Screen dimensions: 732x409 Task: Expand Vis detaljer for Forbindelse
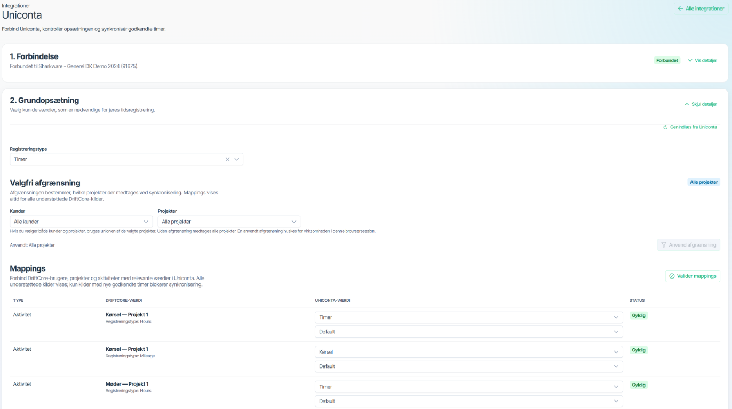pyautogui.click(x=702, y=61)
